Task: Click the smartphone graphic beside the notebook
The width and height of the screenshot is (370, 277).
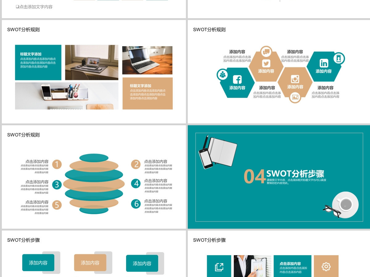Action: coord(205,158)
